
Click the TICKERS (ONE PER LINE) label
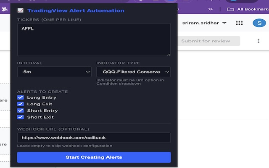click(49, 20)
